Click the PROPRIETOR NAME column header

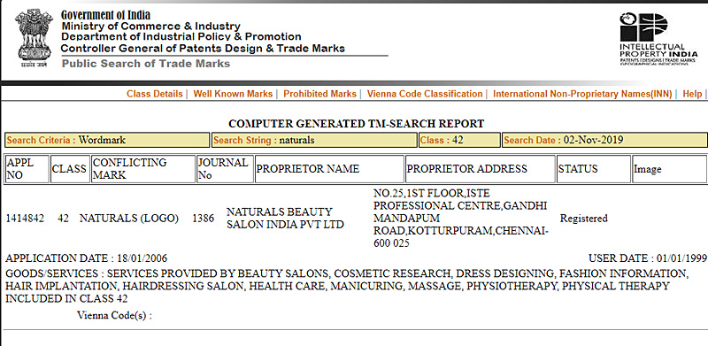329,169
